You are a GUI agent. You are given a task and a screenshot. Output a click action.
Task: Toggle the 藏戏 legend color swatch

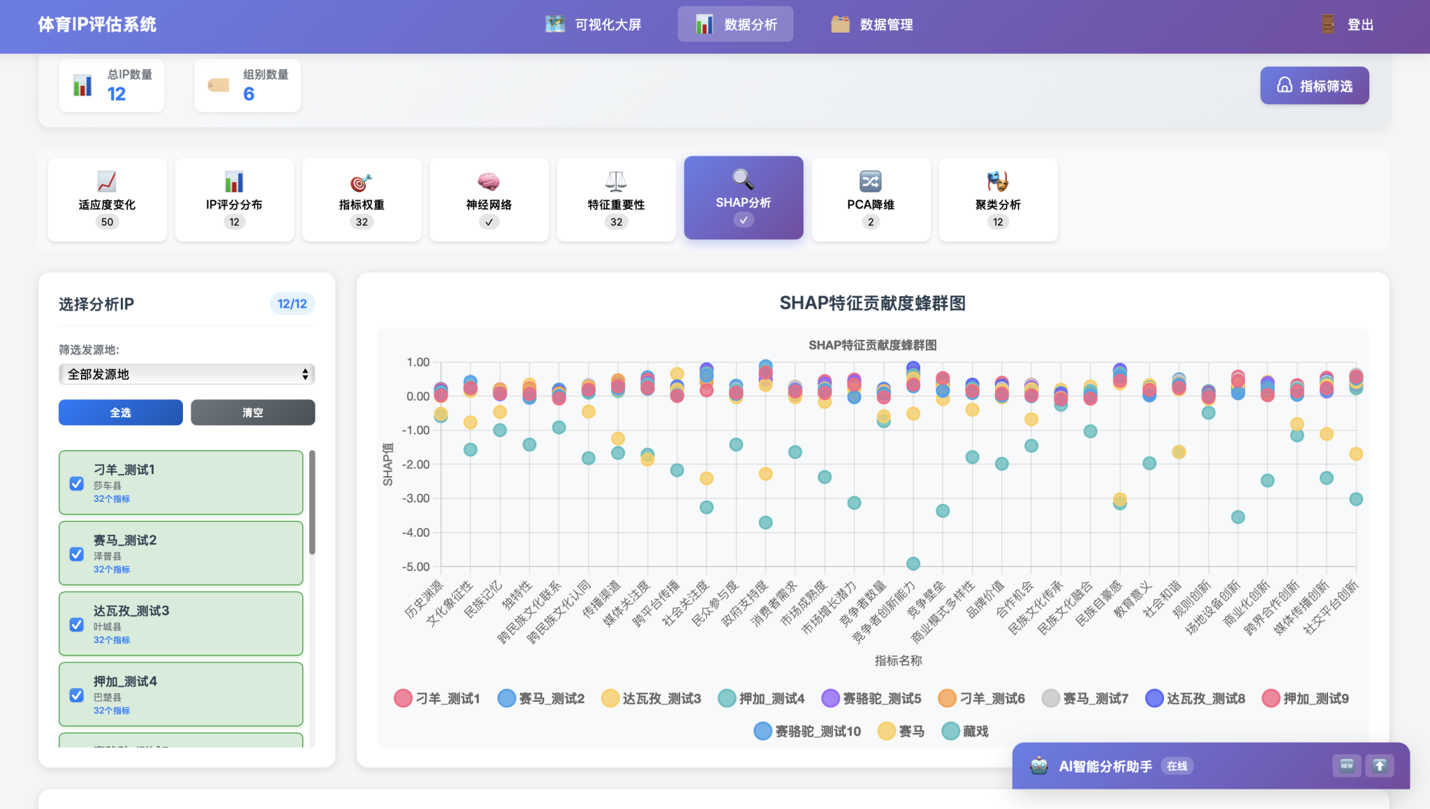click(950, 731)
